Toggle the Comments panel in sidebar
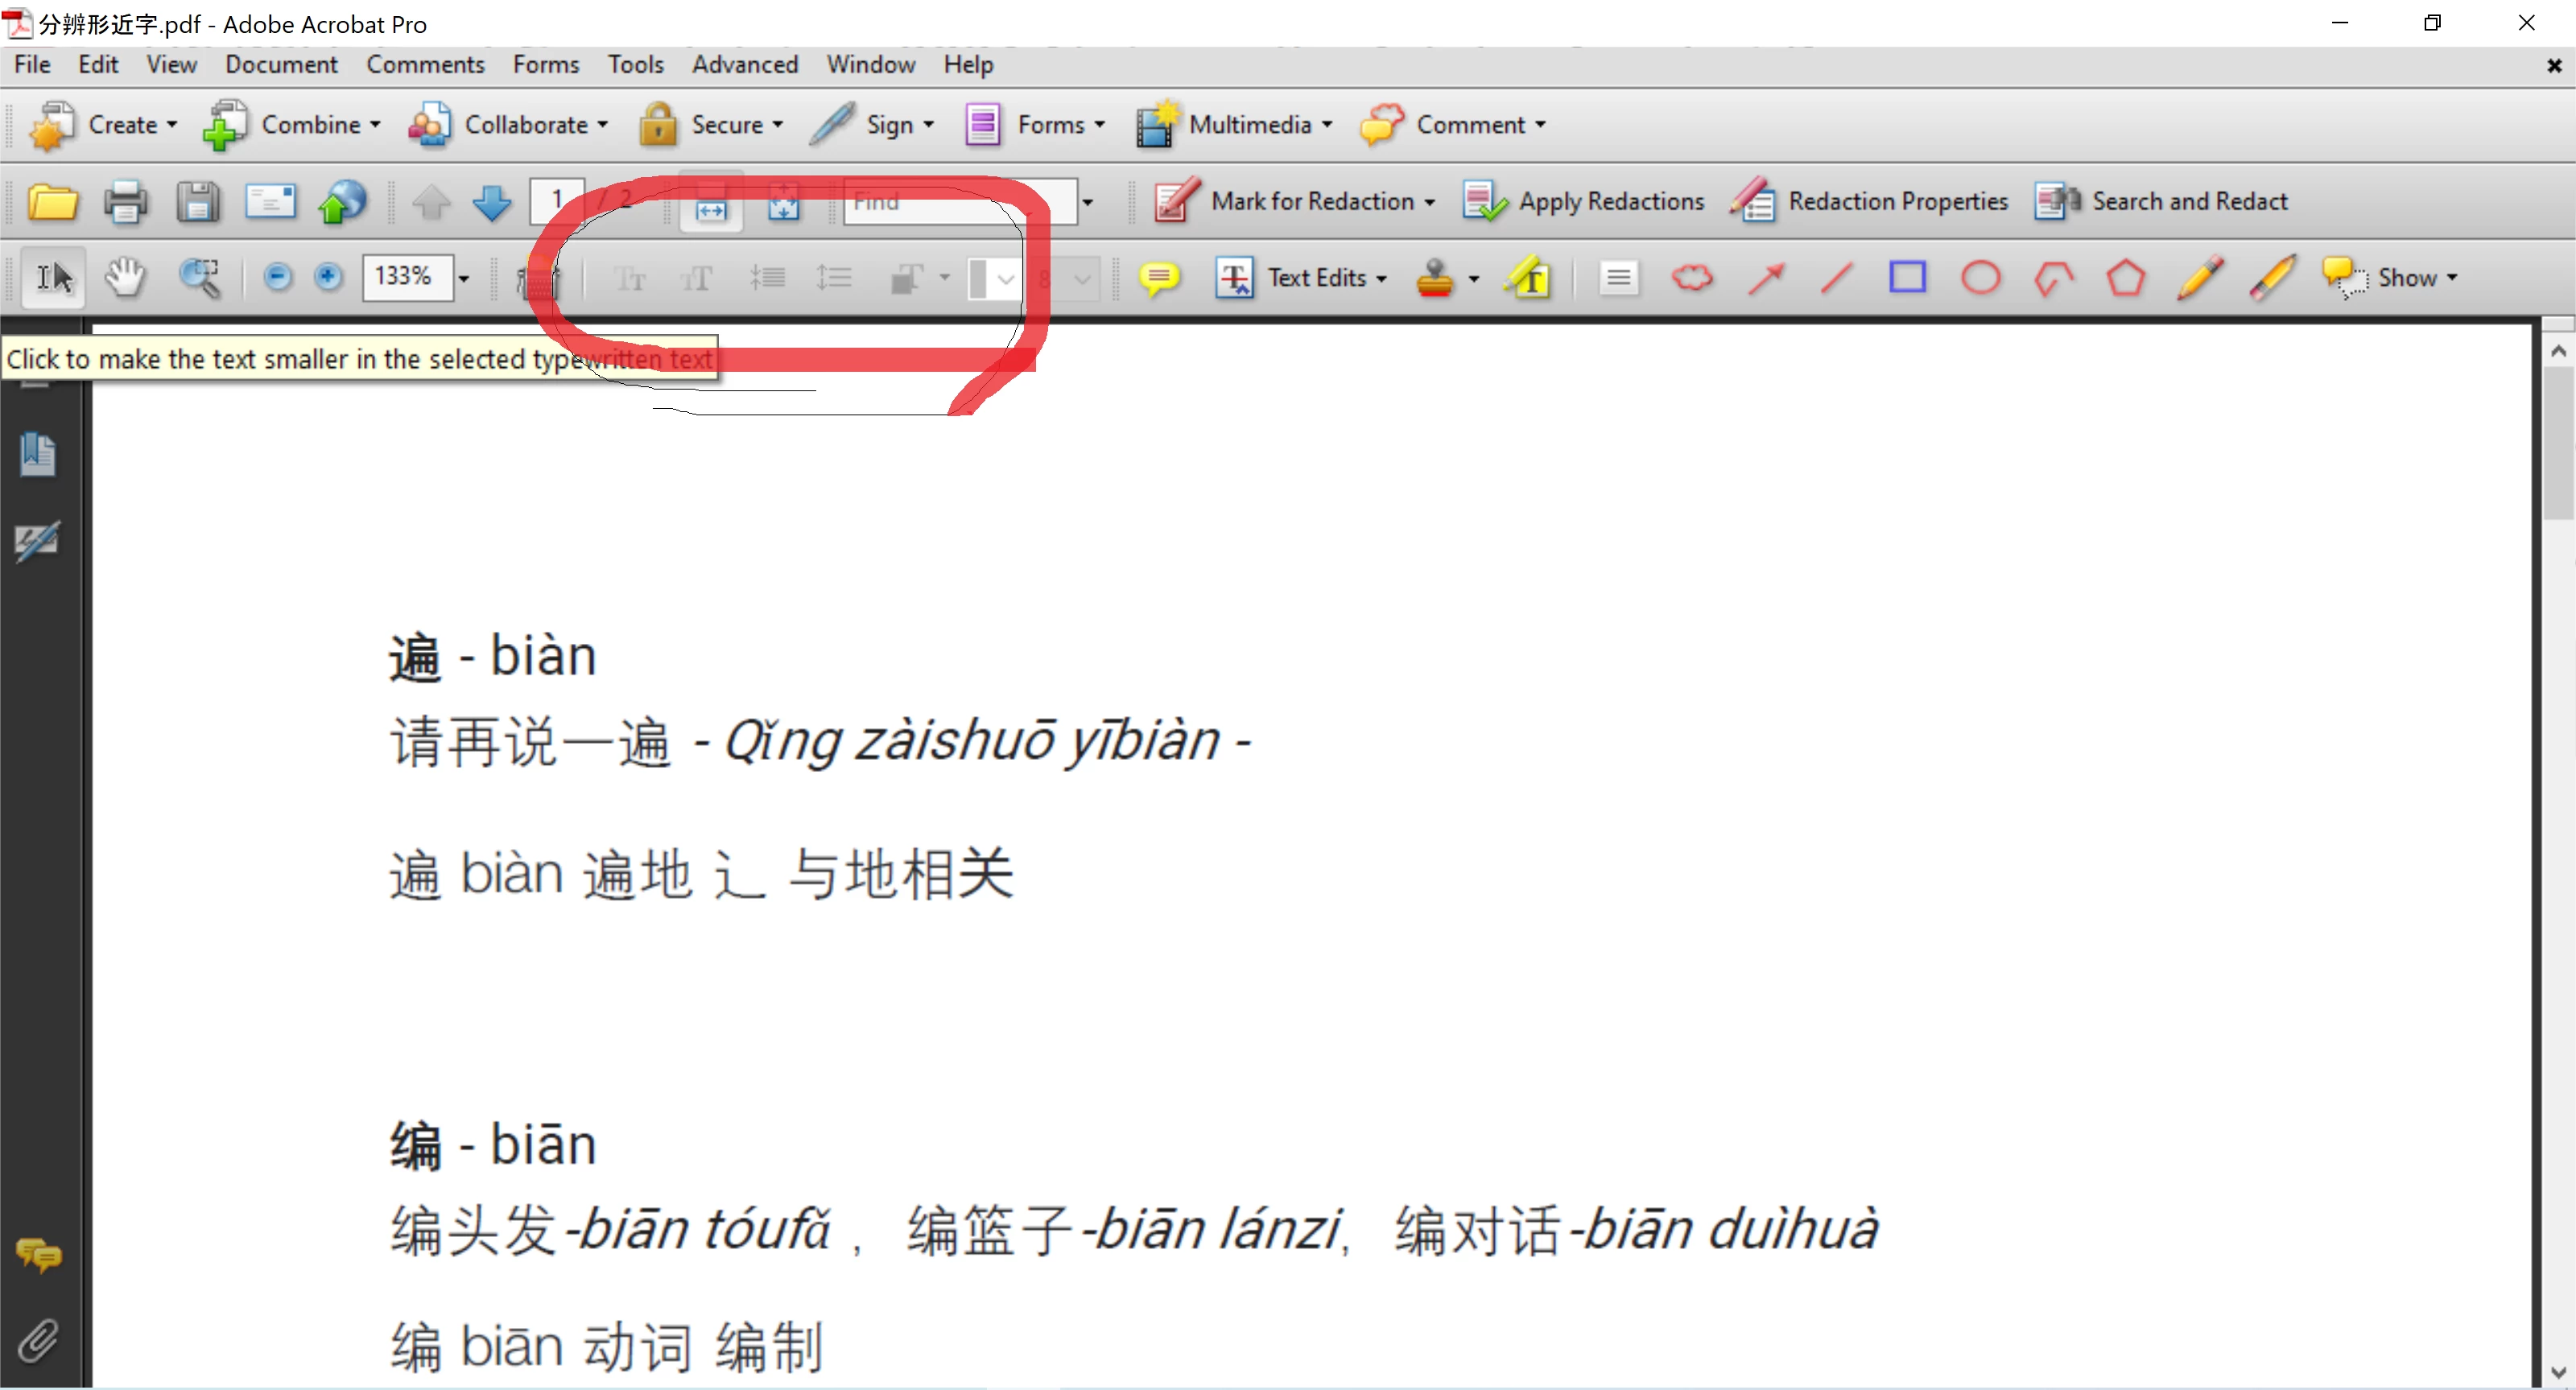The width and height of the screenshot is (2576, 1390). 38,1255
